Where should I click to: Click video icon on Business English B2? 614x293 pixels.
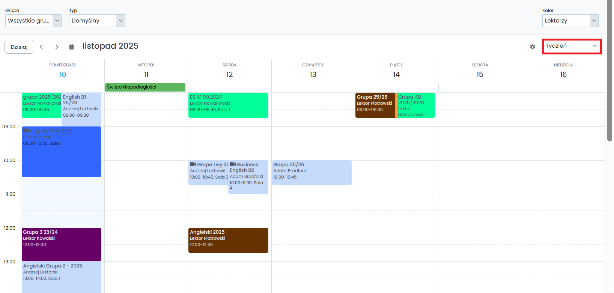[x=233, y=164]
